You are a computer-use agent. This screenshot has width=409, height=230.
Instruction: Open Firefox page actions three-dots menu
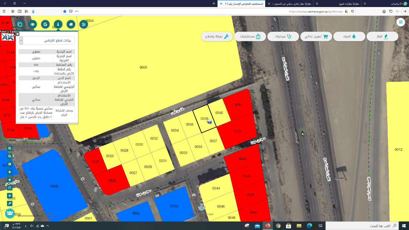[x=77, y=11]
